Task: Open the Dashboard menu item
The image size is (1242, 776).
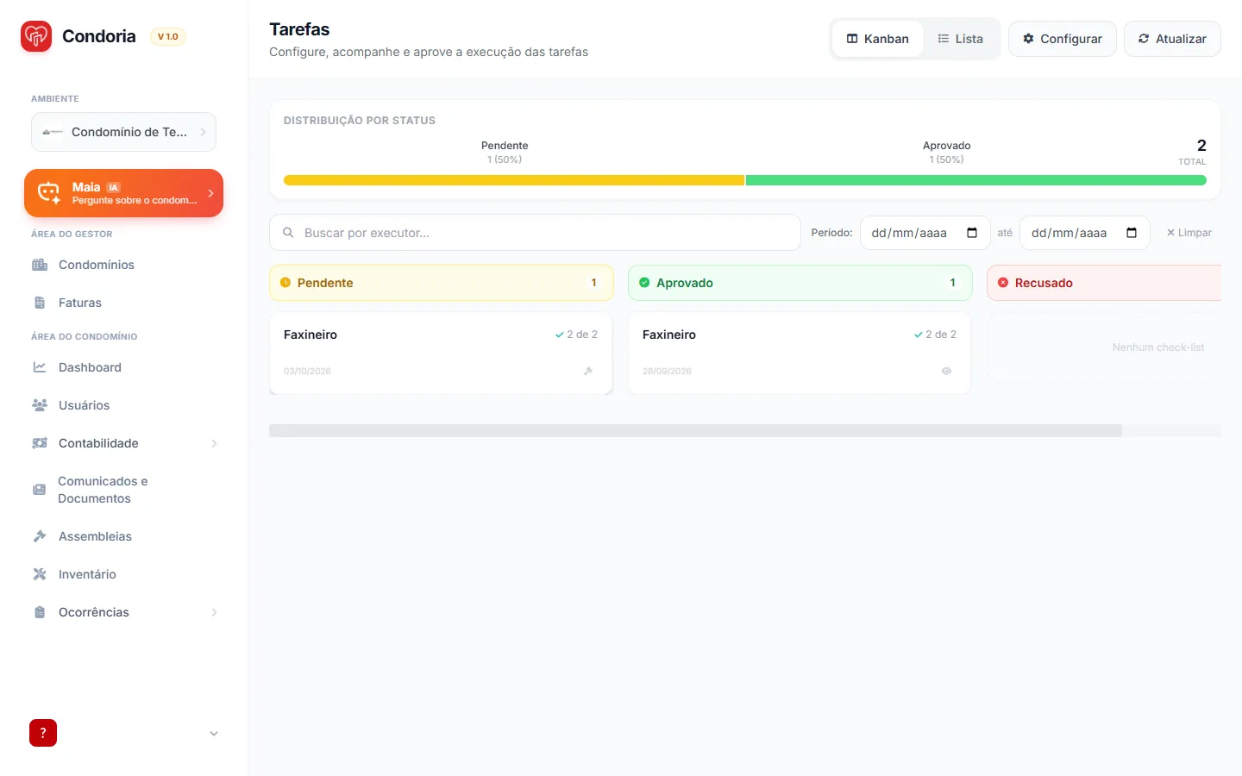Action: coord(123,367)
